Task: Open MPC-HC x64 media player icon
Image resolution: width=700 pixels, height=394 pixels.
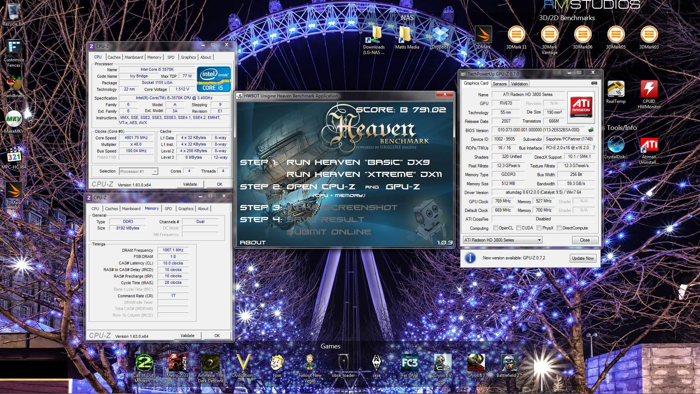Action: click(14, 158)
